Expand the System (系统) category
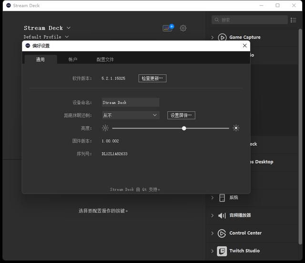 [212, 198]
